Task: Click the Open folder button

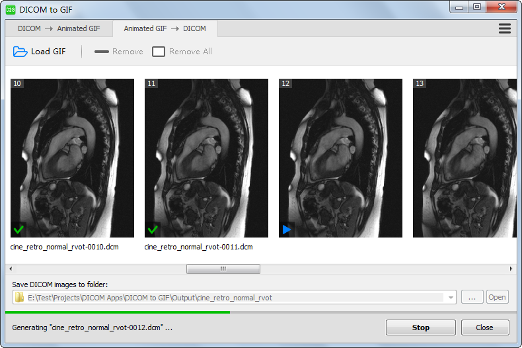Action: click(x=497, y=298)
